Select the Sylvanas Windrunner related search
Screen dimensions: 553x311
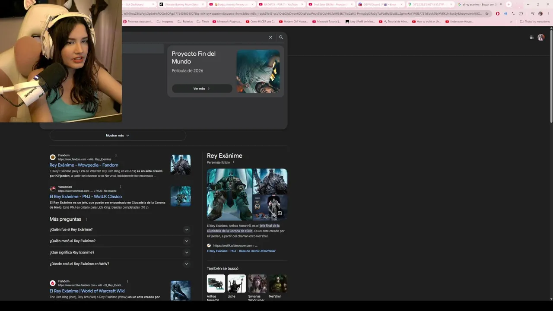pyautogui.click(x=257, y=288)
